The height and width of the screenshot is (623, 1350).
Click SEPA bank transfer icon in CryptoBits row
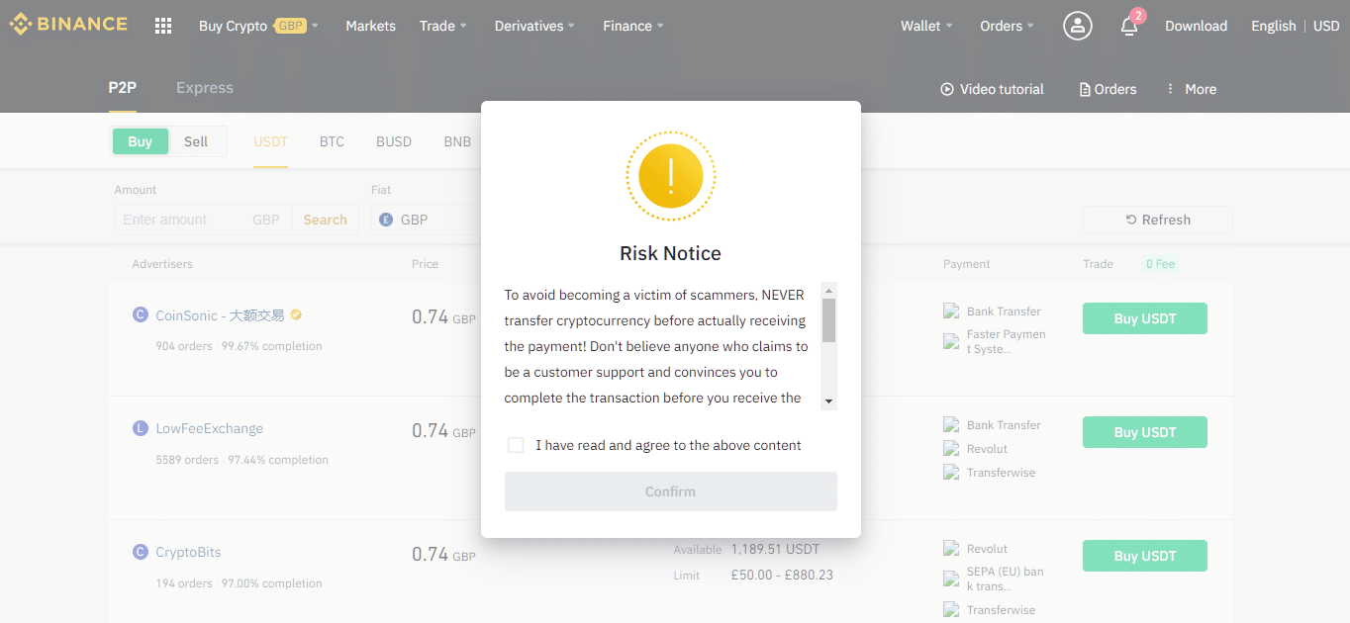click(x=952, y=579)
